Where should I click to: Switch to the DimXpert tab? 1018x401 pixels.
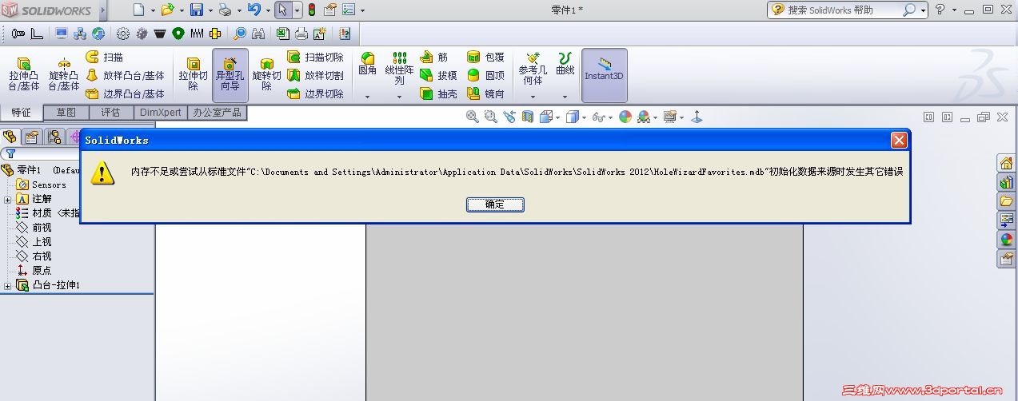160,113
